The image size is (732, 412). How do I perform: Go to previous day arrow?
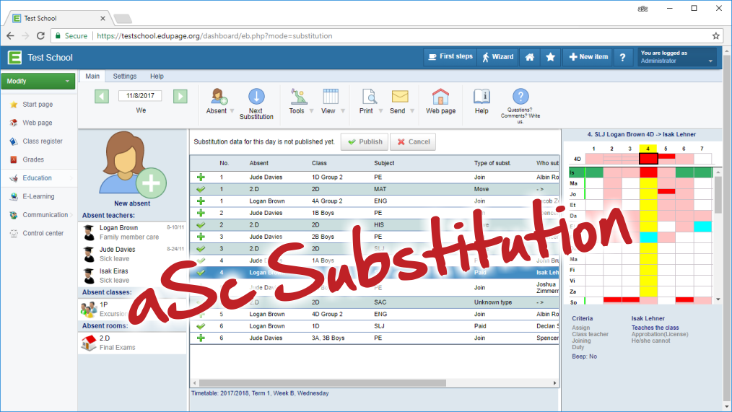(101, 96)
